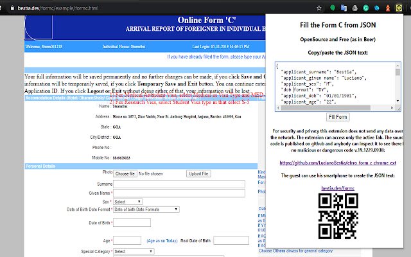Open the Date of Birth Date Format dropdown
The height and width of the screenshot is (257, 411).
tap(146, 209)
